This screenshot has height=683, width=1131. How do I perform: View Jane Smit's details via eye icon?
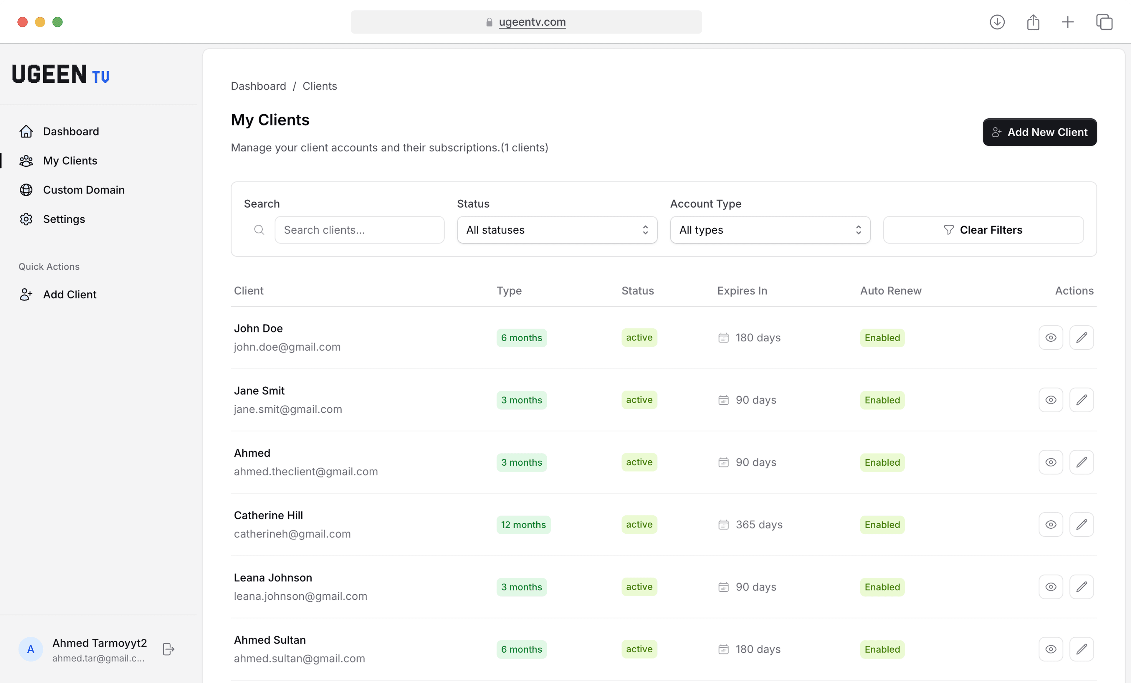(1051, 400)
